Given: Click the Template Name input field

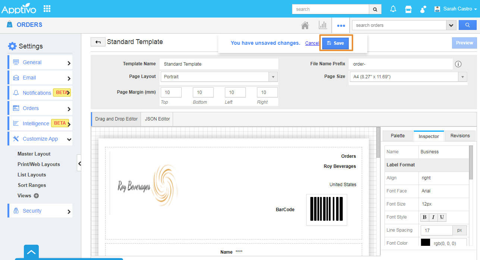Looking at the screenshot, I should (x=219, y=64).
